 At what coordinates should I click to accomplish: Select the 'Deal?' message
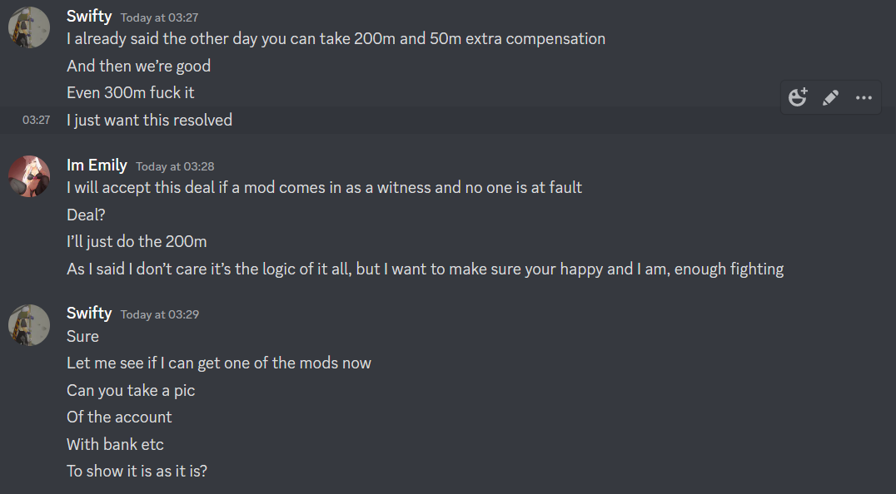pos(86,215)
